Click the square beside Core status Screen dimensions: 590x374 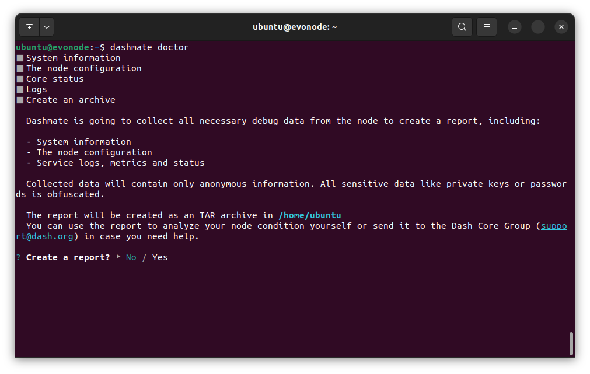20,79
